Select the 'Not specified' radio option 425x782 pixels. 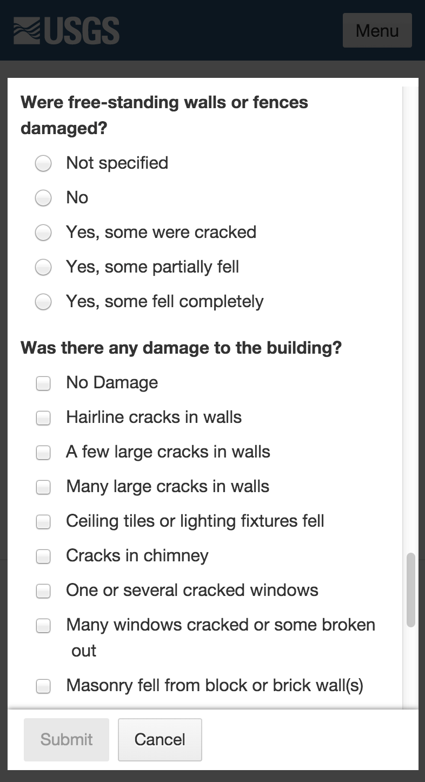[x=43, y=163]
